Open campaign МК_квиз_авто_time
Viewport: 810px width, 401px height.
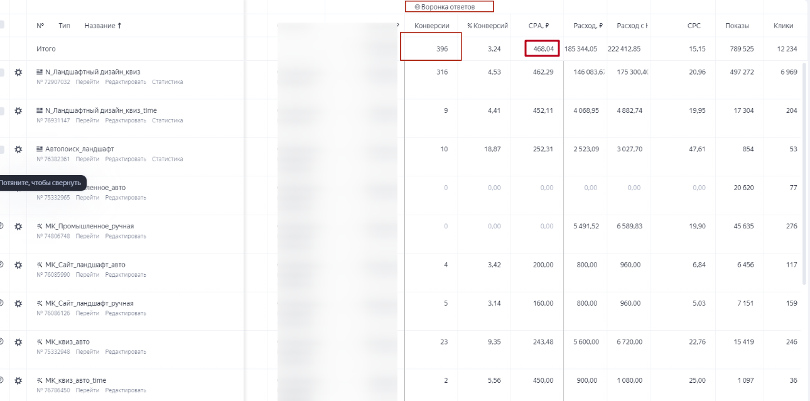pos(75,380)
